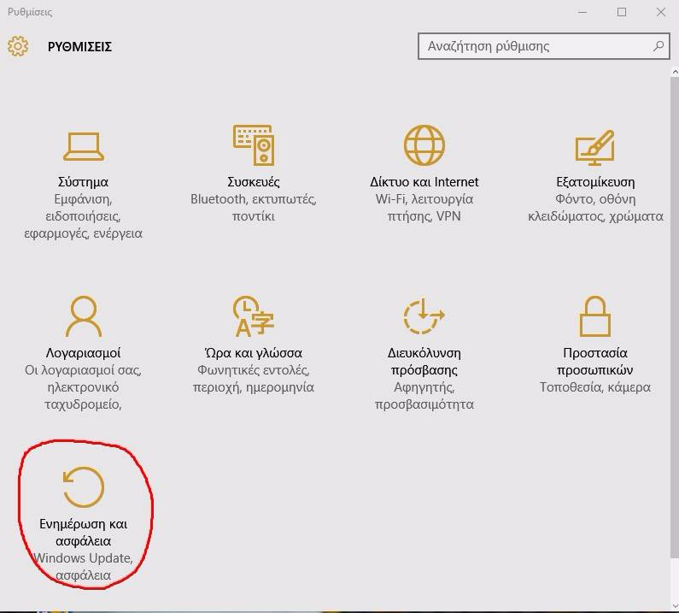Click the Λογαριασμοί title text

[x=83, y=353]
